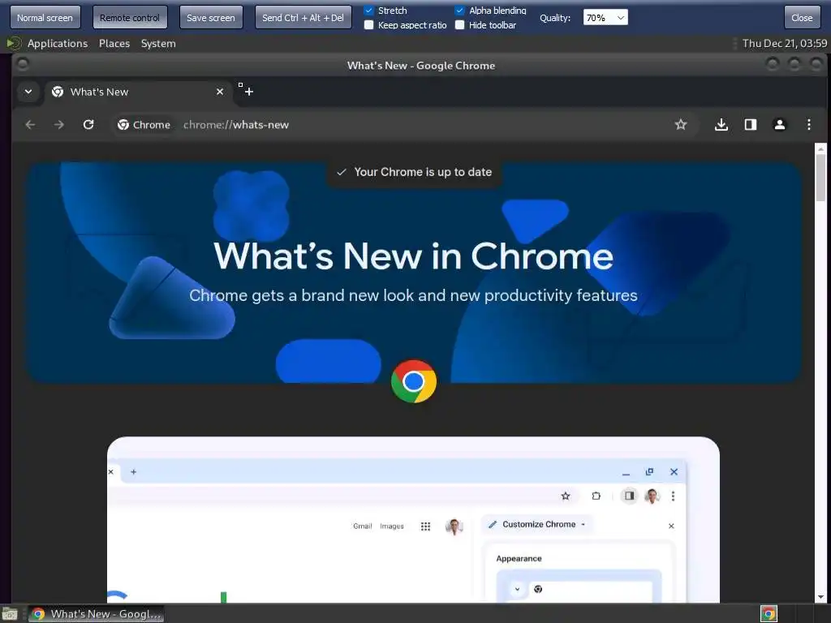Click the Customize Chrome dropdown in preview
The height and width of the screenshot is (623, 831).
[x=539, y=525]
